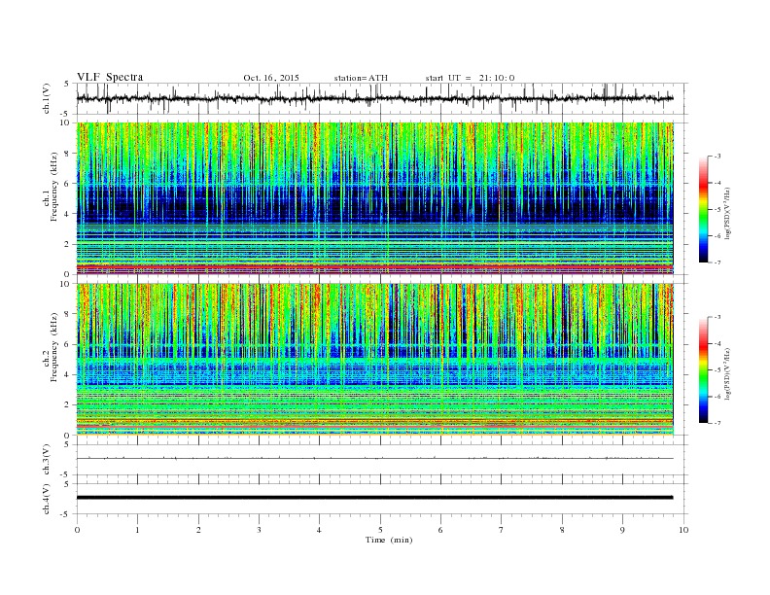Click time axis tick label '3'
This screenshot has width=770, height=595.
[x=260, y=530]
